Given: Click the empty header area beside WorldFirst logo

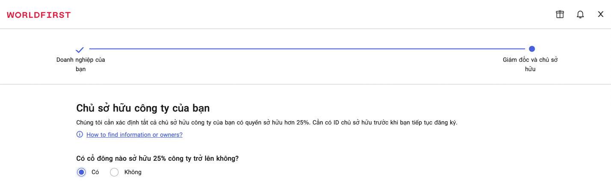Looking at the screenshot, I should (x=299, y=15).
